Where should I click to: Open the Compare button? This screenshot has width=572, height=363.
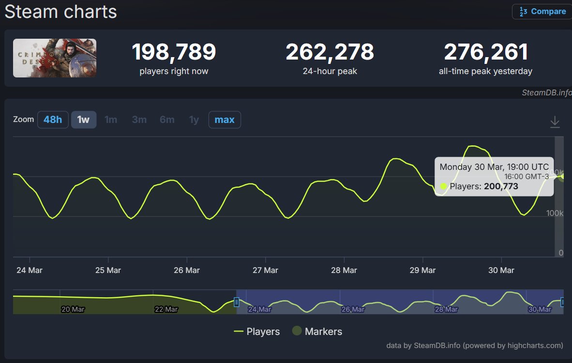[542, 11]
